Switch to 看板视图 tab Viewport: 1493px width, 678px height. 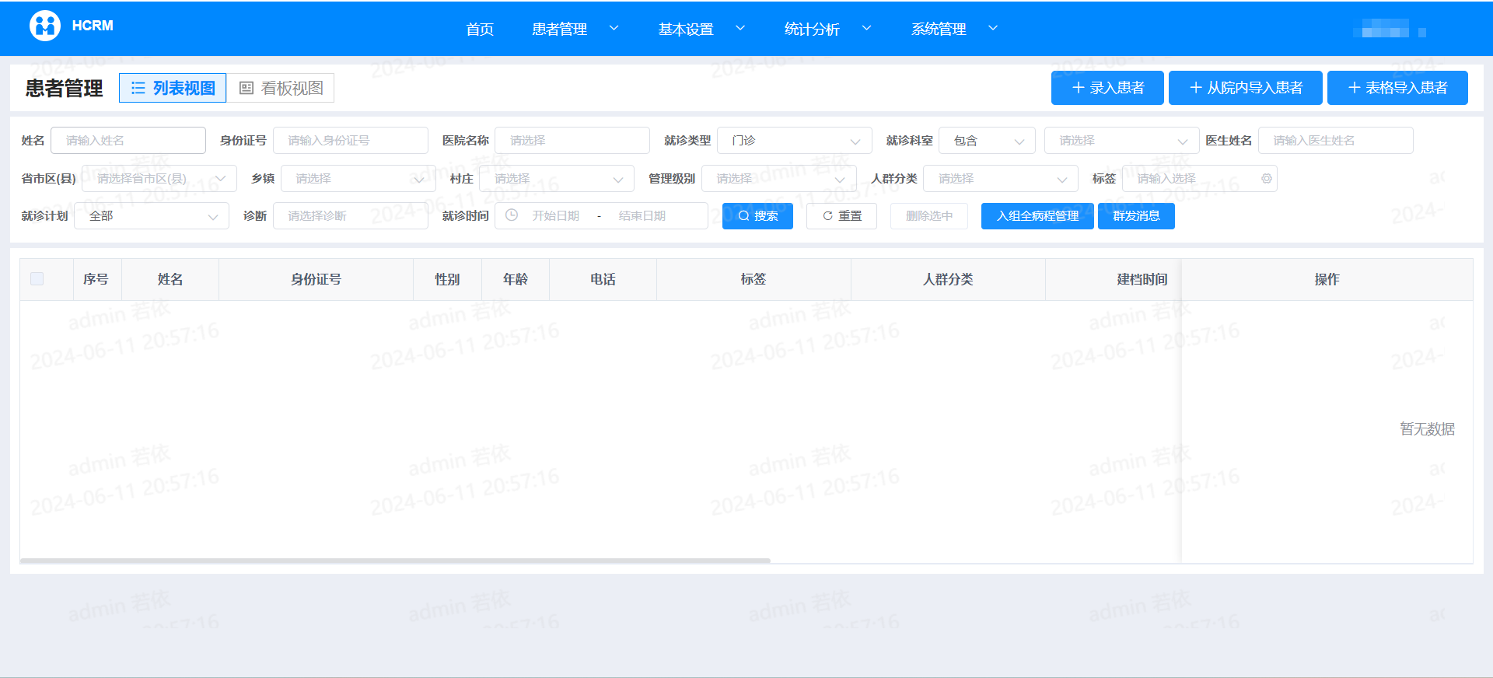pyautogui.click(x=281, y=88)
